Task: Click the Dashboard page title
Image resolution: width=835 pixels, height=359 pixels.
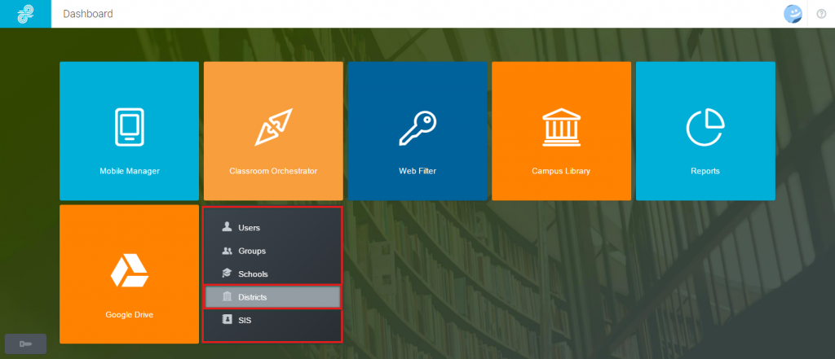Action: point(88,14)
